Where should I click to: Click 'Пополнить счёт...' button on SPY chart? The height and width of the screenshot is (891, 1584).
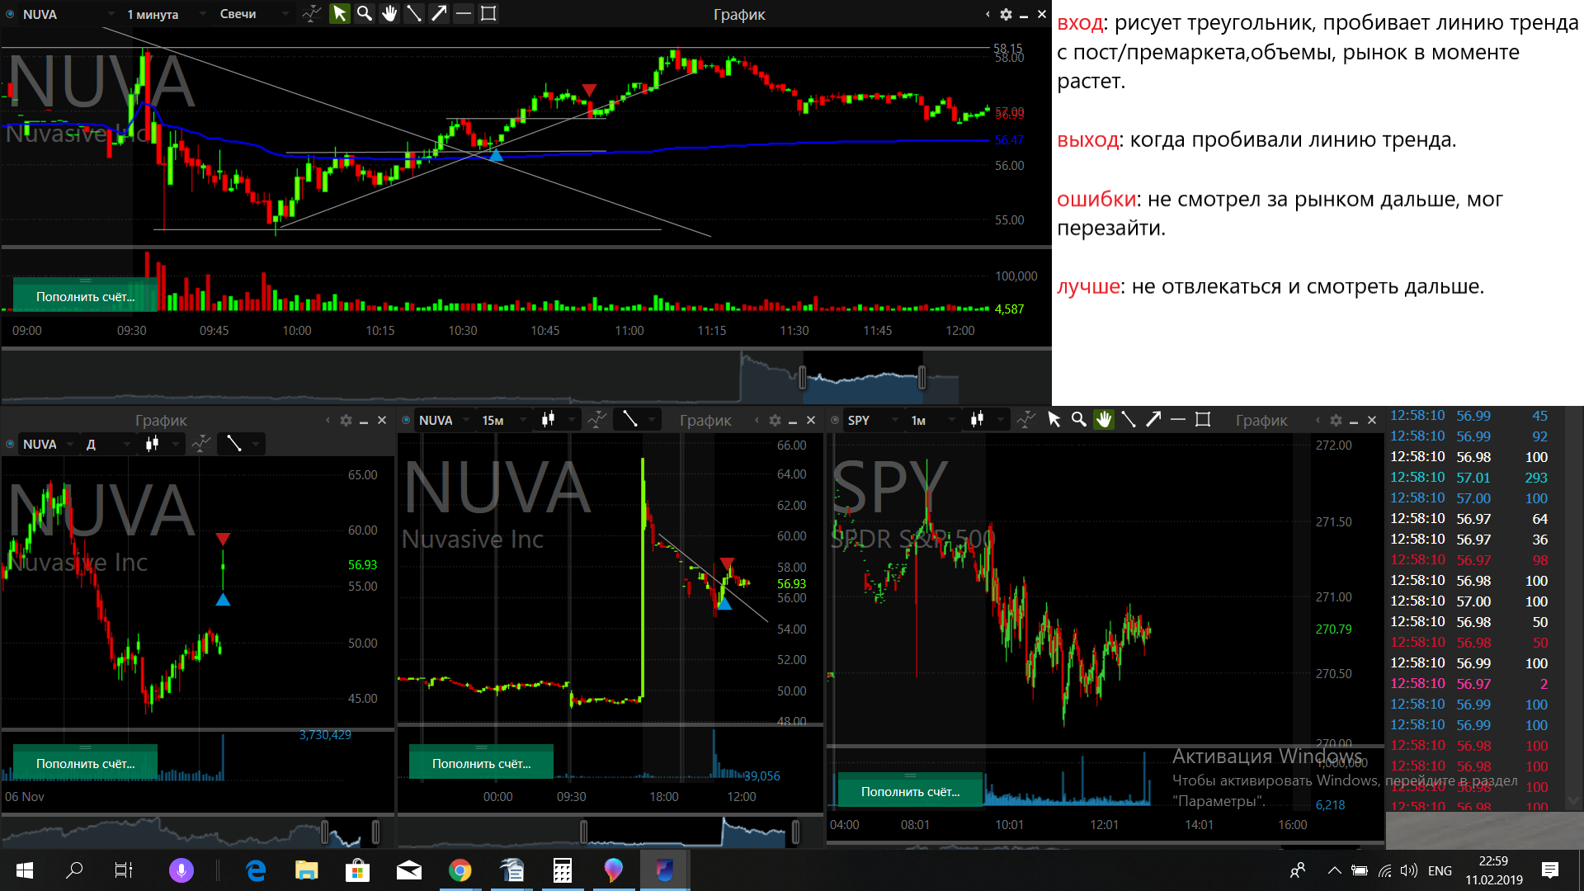click(910, 791)
